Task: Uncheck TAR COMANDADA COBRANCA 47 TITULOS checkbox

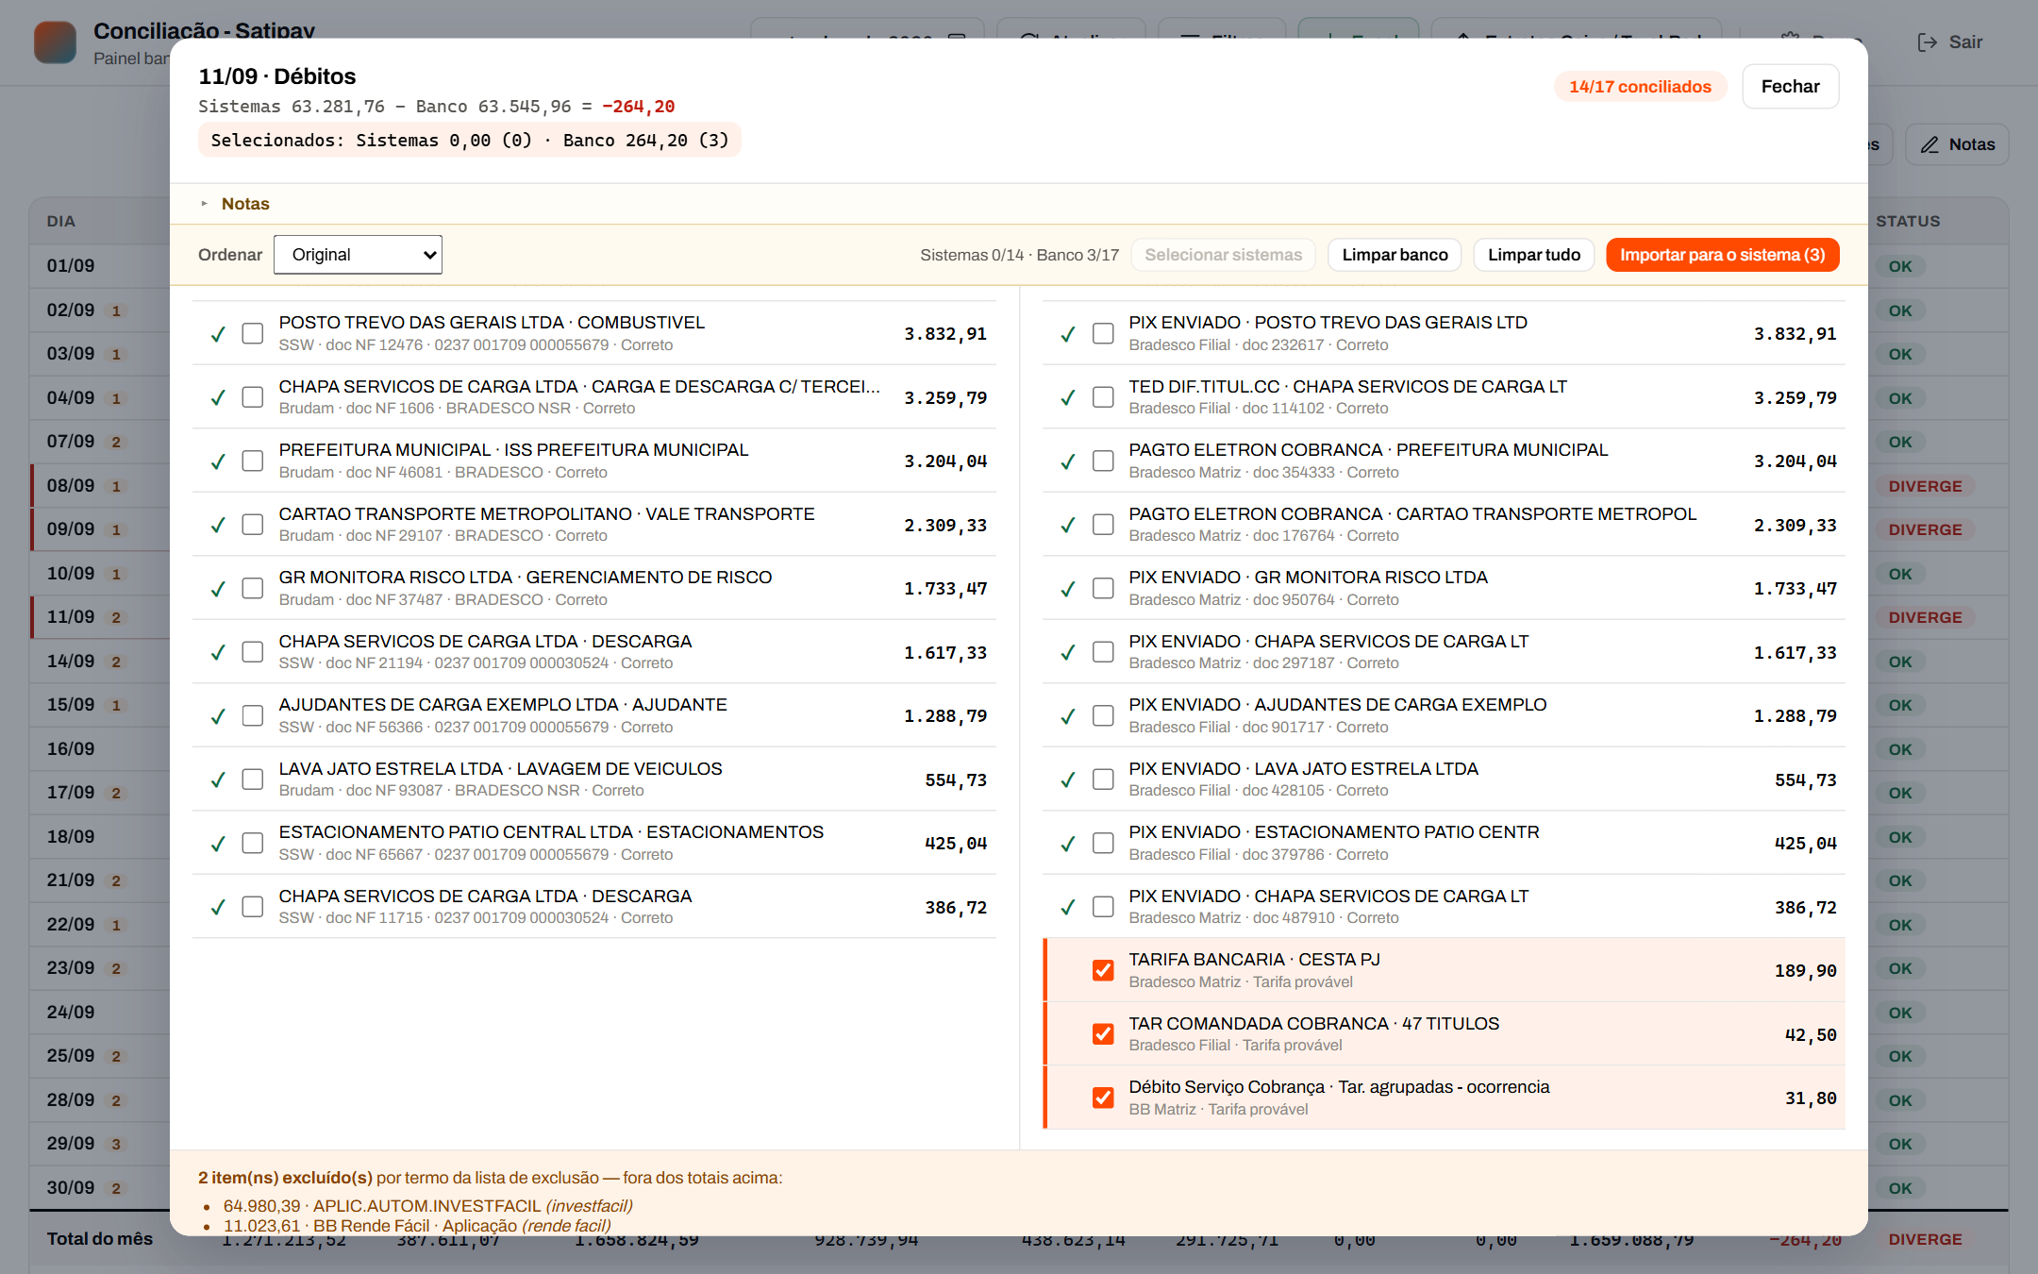Action: 1103,1034
